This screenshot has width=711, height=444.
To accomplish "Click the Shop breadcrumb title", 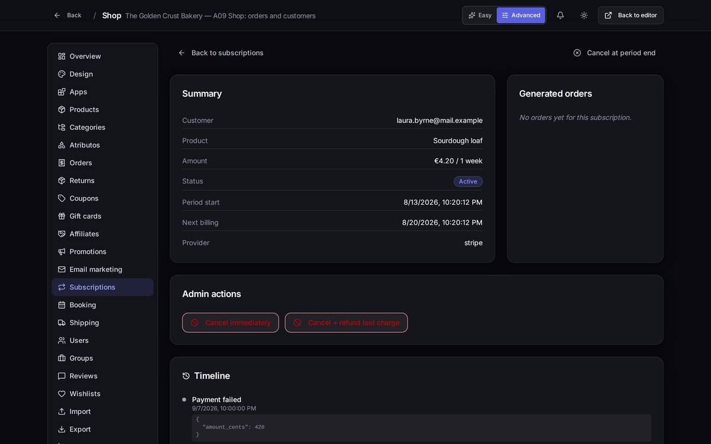I will click(111, 15).
